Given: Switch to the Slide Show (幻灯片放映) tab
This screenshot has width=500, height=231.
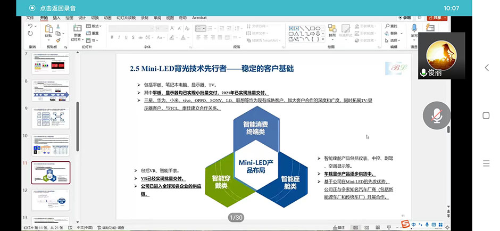Looking at the screenshot, I should point(126,18).
